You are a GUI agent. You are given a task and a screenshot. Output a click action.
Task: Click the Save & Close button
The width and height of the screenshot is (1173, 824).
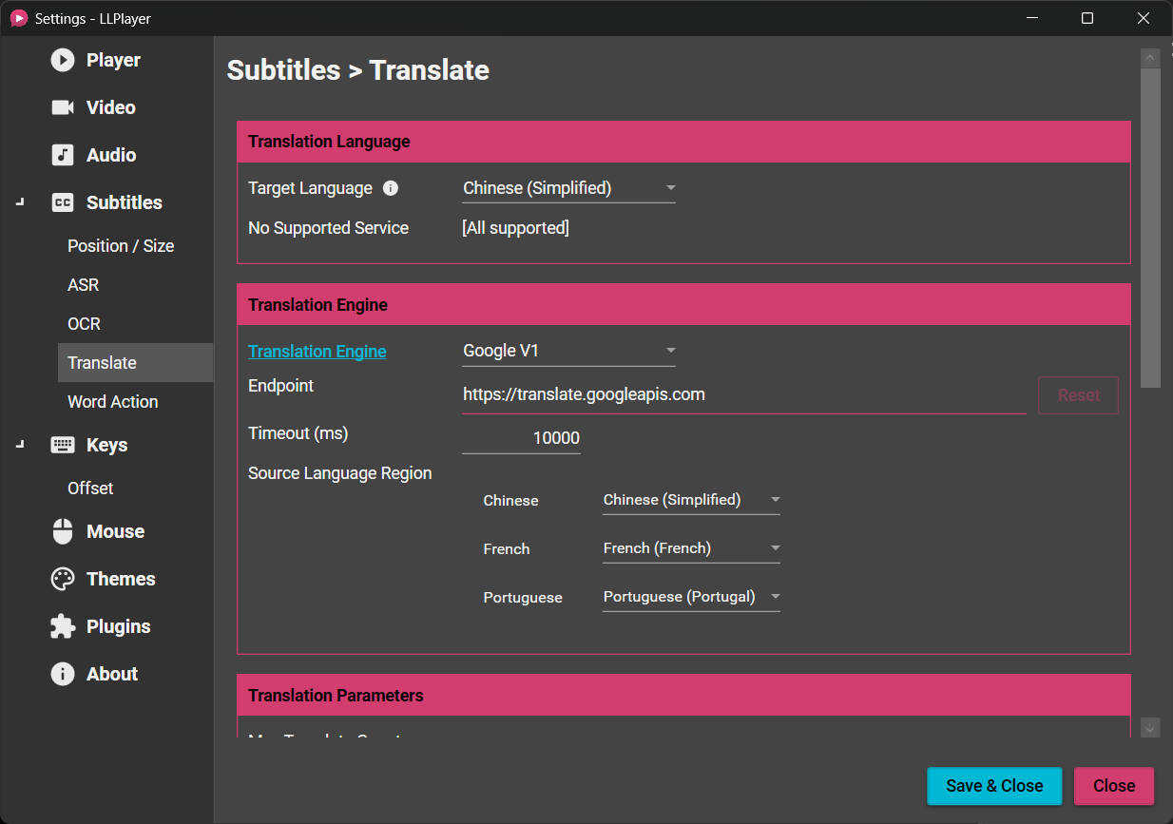994,785
